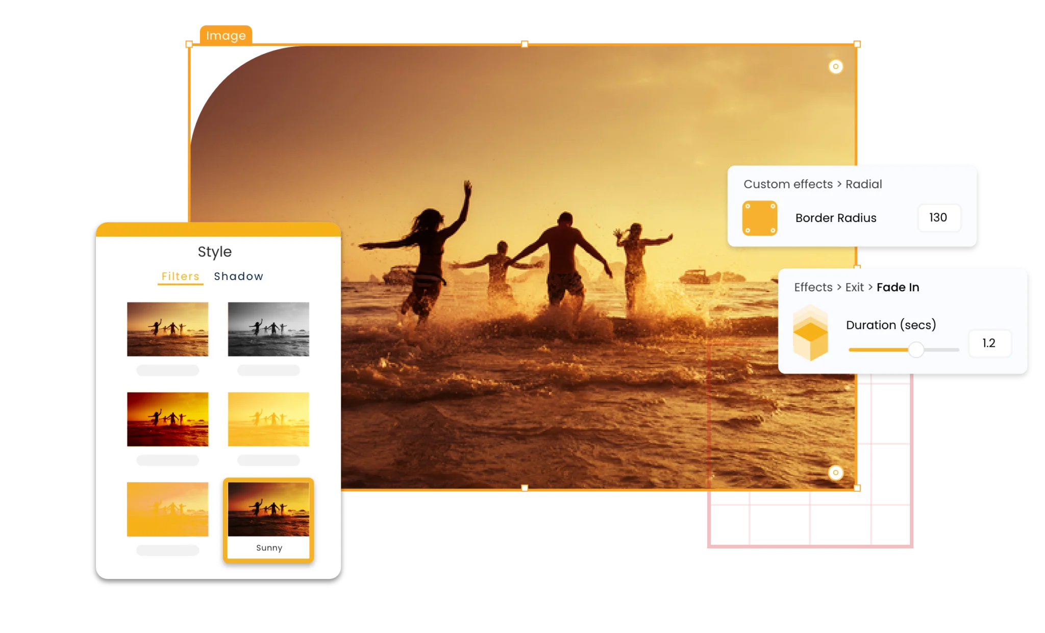Select the Sunny filter preset

270,522
